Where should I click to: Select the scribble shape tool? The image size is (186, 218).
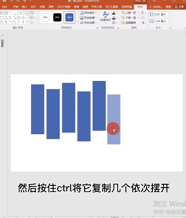tap(6, 22)
